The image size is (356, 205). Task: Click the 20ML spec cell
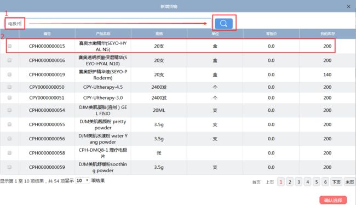[x=159, y=110]
